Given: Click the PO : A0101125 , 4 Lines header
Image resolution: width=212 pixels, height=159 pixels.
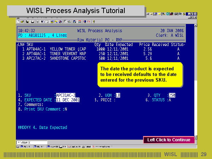Looking at the screenshot, I should coord(42,35).
